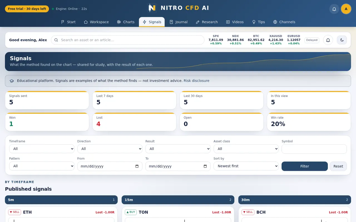This screenshot has height=222, width=356.
Task: Select the To date input
Action: click(x=178, y=166)
